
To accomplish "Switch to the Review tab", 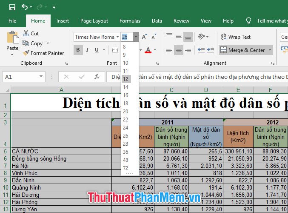I will point(181,21).
